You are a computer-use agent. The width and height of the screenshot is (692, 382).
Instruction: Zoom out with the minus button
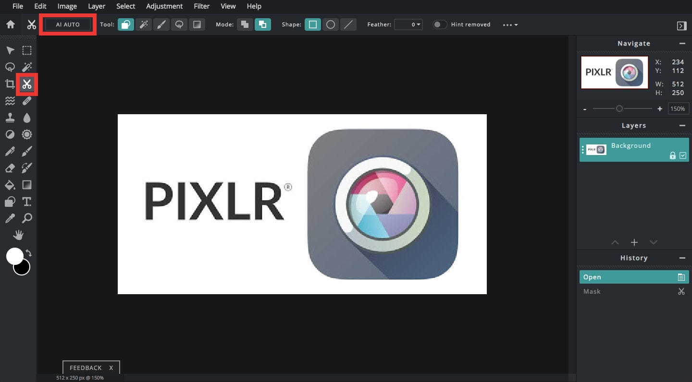pyautogui.click(x=585, y=109)
